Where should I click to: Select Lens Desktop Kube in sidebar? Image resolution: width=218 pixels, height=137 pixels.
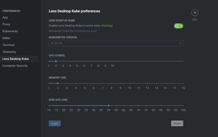(x=19, y=59)
